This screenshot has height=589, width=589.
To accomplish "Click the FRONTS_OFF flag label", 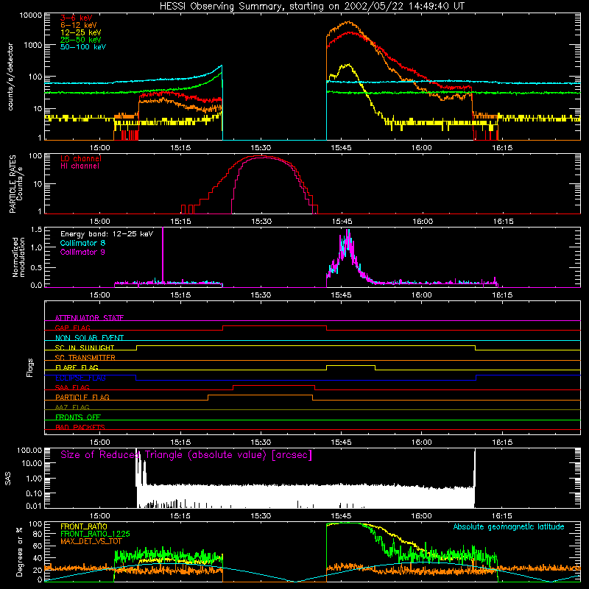I will click(x=78, y=417).
